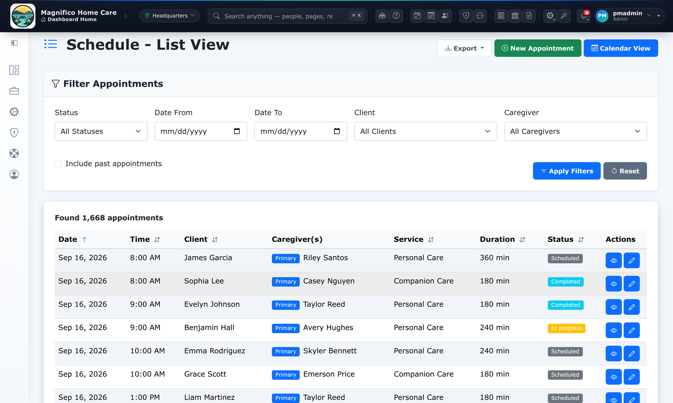Open the dashboard layout icon in sidebar

pos(14,70)
